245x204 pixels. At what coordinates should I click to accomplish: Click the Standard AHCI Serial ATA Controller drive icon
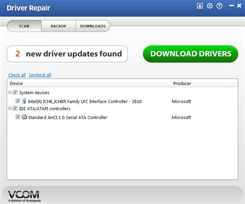tap(24, 117)
